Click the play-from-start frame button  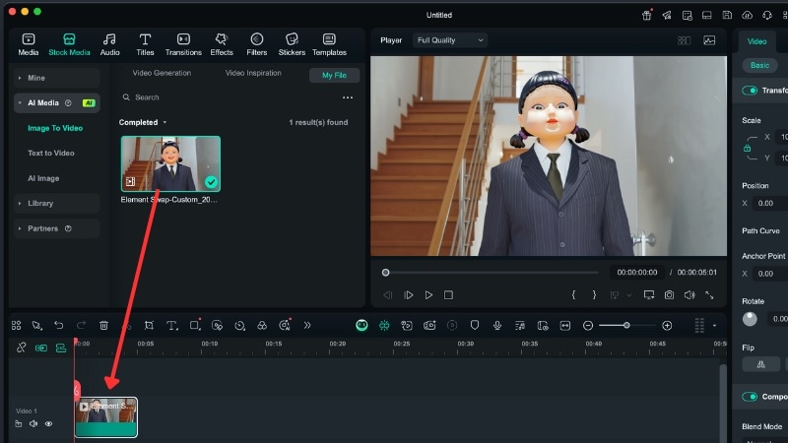click(408, 295)
